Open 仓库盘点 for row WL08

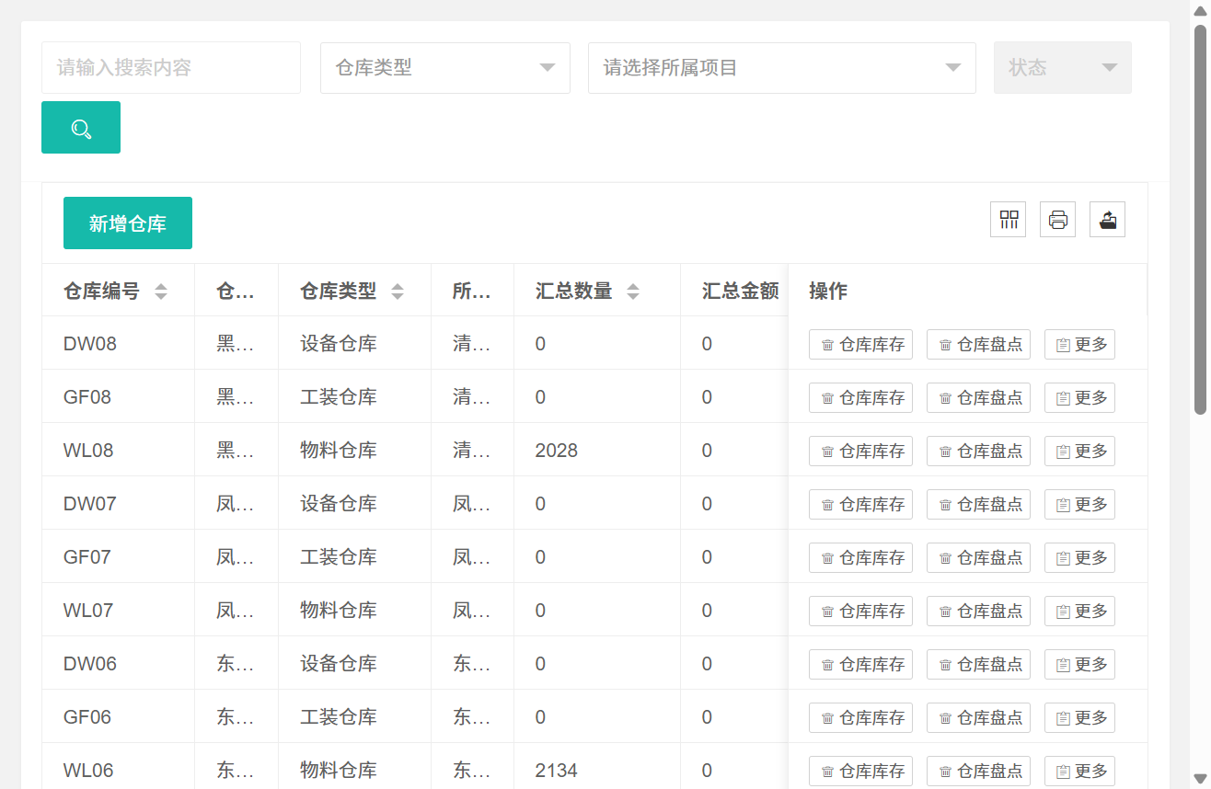[x=979, y=452]
